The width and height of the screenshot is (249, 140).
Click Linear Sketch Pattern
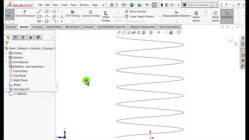click(x=140, y=16)
